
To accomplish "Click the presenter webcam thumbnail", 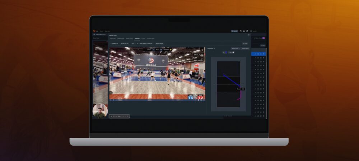I will [100, 111].
